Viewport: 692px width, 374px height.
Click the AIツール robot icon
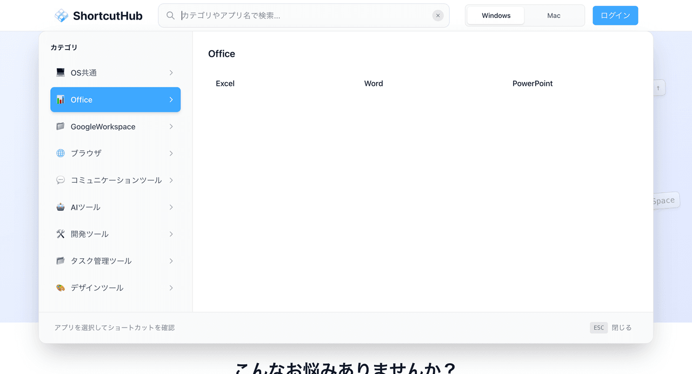point(61,207)
